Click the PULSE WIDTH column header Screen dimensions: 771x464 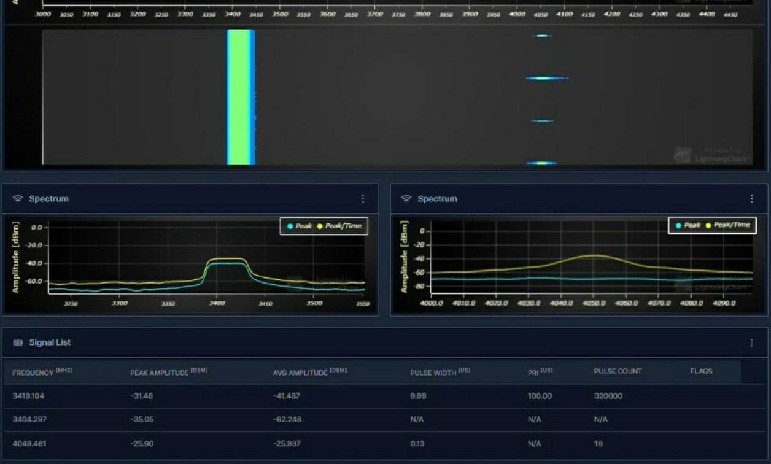[433, 371]
